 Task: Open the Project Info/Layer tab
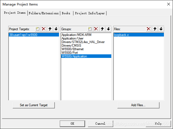click(x=90, y=13)
